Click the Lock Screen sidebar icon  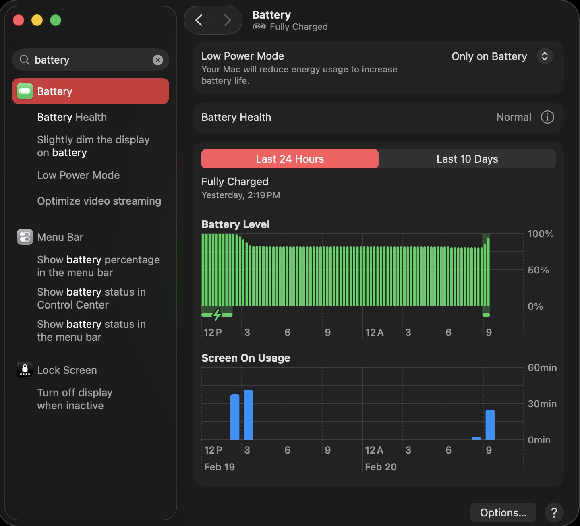[x=25, y=370]
